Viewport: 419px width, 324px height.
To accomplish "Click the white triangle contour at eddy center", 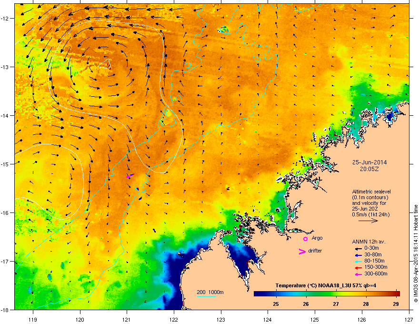I will point(105,64).
